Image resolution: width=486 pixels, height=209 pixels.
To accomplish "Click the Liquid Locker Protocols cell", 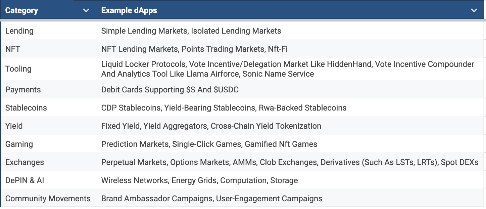I will [x=291, y=69].
